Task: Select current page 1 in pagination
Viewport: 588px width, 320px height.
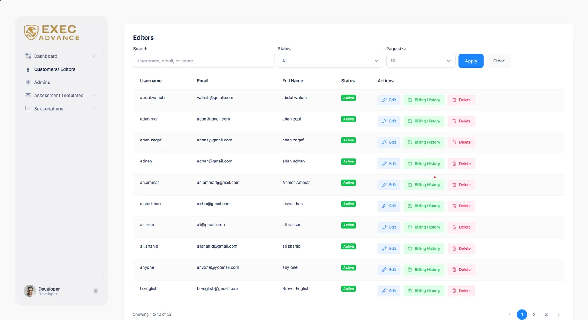Action: coord(522,314)
